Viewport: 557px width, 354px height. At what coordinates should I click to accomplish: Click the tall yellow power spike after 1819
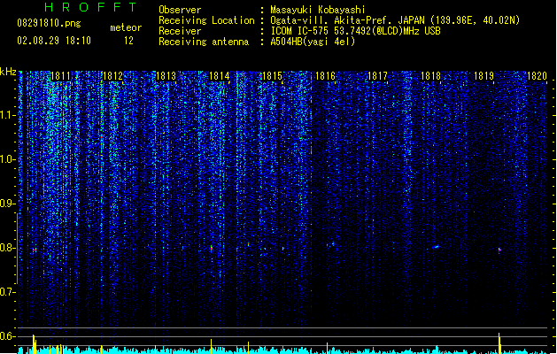point(499,343)
